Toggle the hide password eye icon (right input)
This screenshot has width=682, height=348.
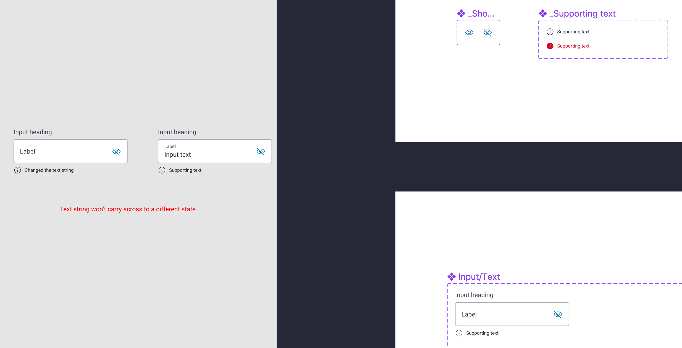261,151
